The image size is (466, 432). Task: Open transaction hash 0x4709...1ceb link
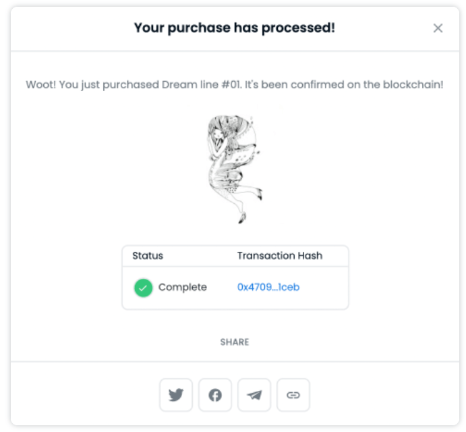tap(268, 288)
